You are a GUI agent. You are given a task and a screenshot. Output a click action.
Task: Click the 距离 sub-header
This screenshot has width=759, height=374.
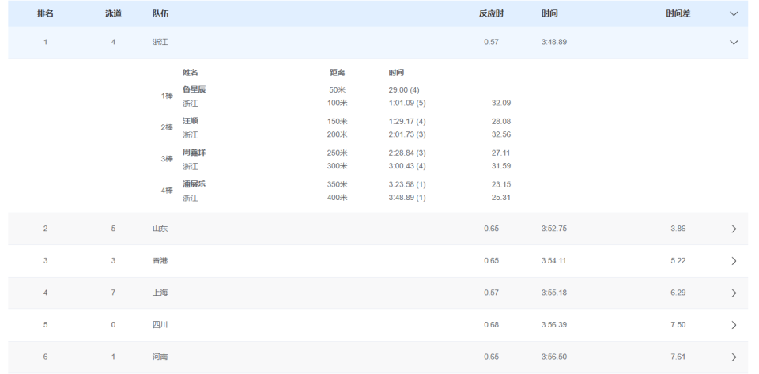pyautogui.click(x=338, y=73)
